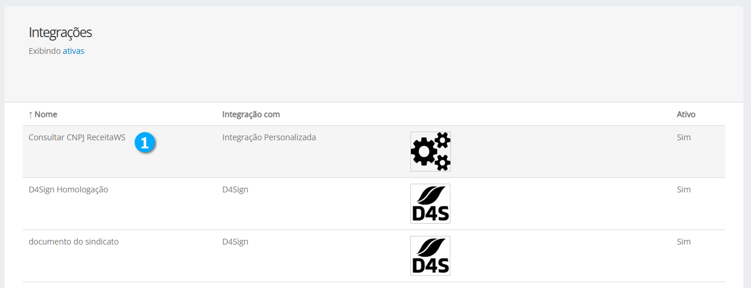Click the Ativo column header
751x288 pixels.
click(686, 114)
